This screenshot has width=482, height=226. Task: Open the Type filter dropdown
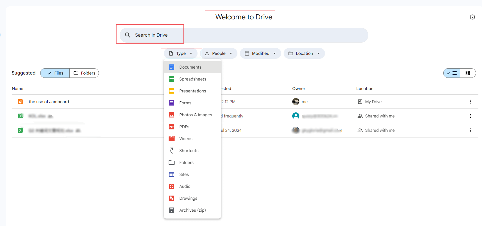point(181,53)
